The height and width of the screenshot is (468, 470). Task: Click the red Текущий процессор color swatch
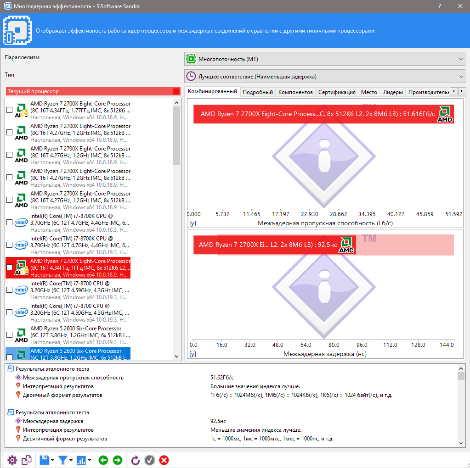tap(176, 91)
